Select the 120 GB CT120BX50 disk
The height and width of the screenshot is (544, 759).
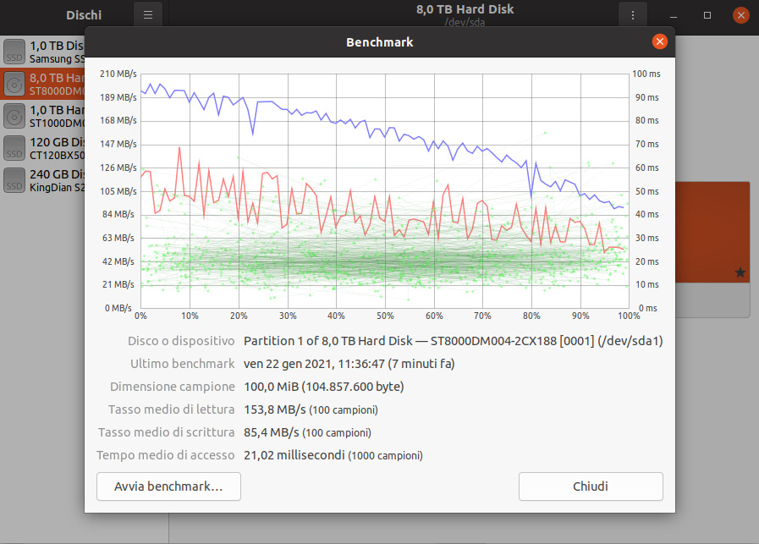click(x=42, y=148)
